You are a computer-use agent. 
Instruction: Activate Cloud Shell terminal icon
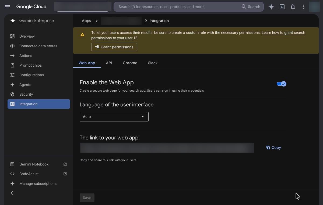pyautogui.click(x=282, y=7)
